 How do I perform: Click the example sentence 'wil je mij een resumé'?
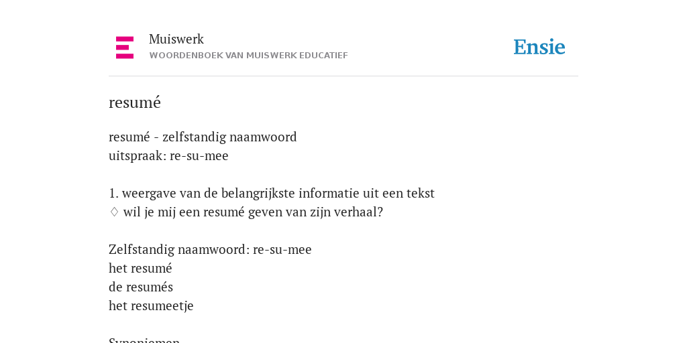(x=253, y=212)
